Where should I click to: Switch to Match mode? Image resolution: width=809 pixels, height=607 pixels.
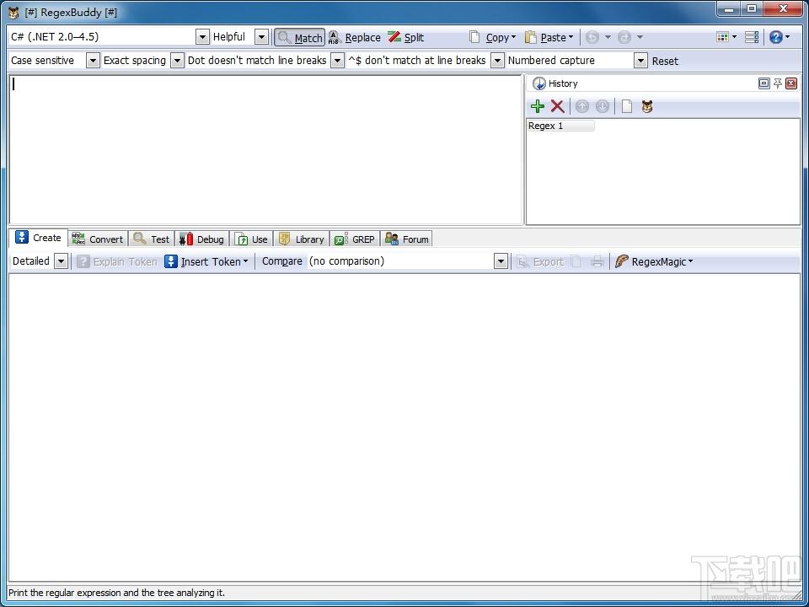point(299,37)
